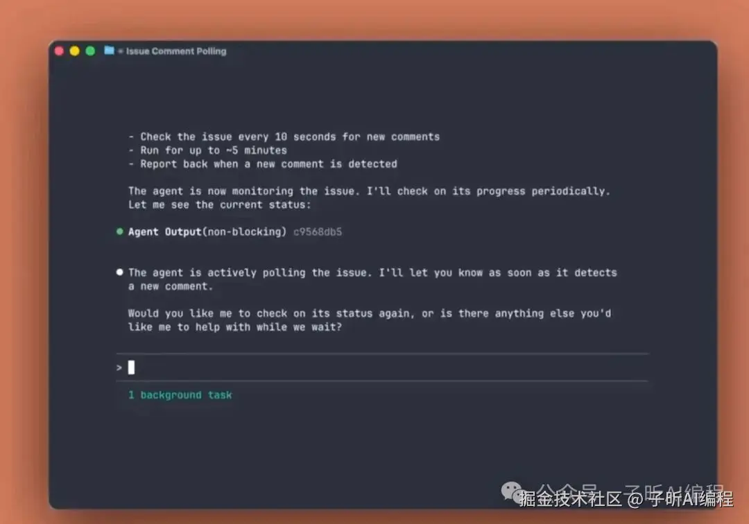Close the terminal window with red button
749x524 pixels.
click(59, 51)
